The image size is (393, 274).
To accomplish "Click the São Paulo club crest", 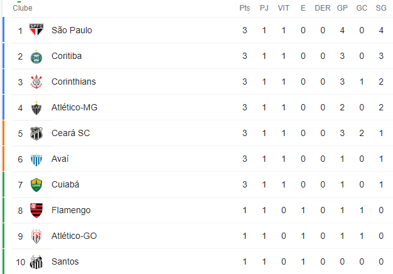I will 36,31.
